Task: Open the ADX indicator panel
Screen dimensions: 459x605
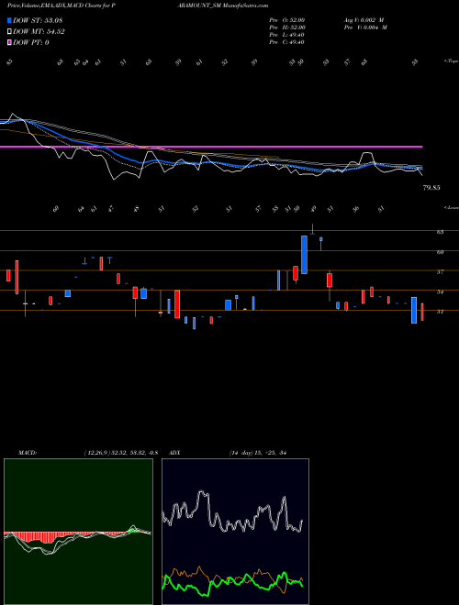Action: [x=235, y=532]
